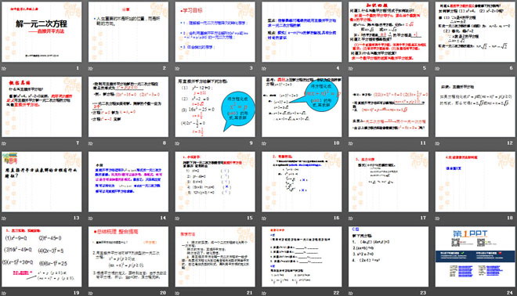Select the 学习目标 slide thumbnail
The width and height of the screenshot is (517, 296).
215,32
